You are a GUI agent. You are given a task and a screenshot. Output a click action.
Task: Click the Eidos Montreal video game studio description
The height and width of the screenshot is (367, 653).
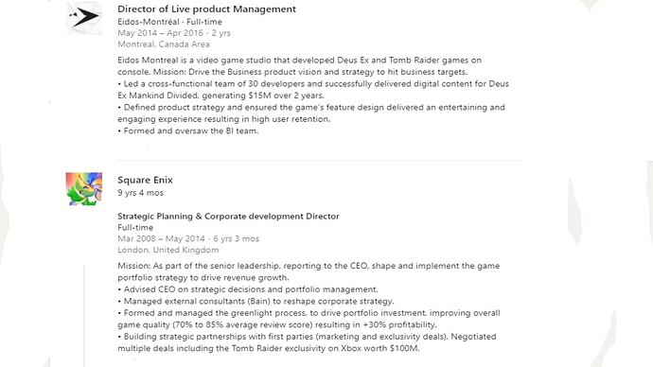pyautogui.click(x=299, y=66)
